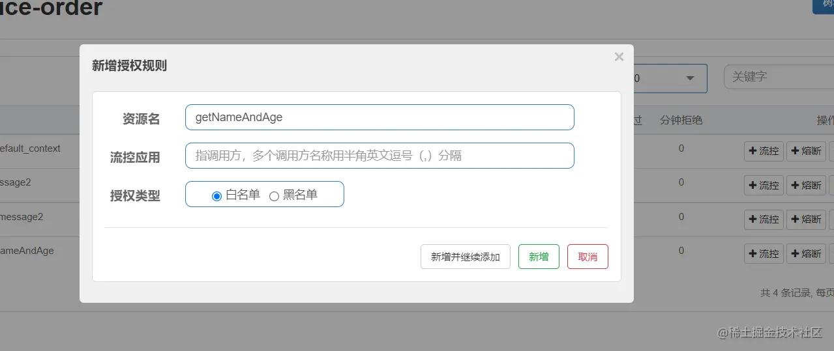Click the 新增并继续添加 button
This screenshot has height=351, width=834.
point(466,257)
